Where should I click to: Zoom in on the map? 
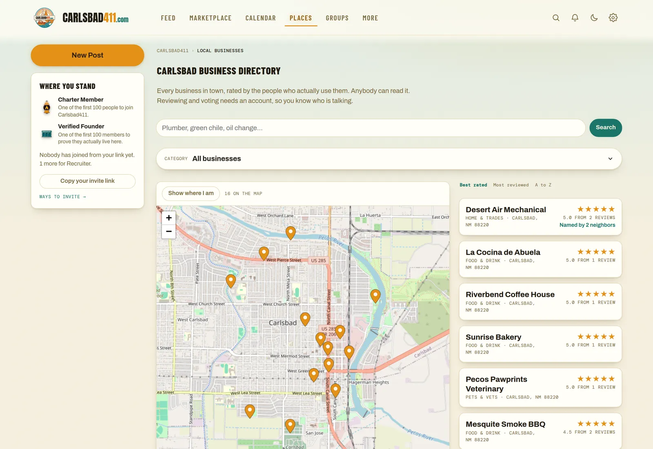tap(169, 218)
